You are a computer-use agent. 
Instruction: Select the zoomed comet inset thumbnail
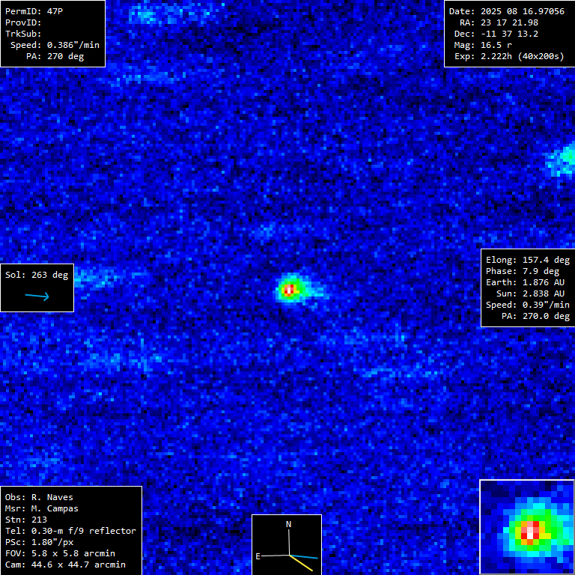click(x=526, y=526)
